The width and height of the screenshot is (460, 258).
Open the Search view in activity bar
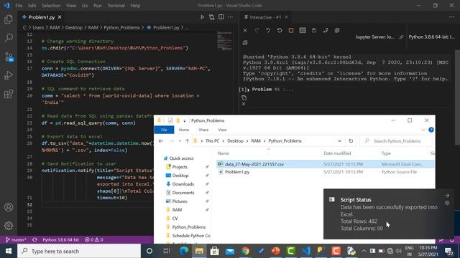click(x=9, y=38)
